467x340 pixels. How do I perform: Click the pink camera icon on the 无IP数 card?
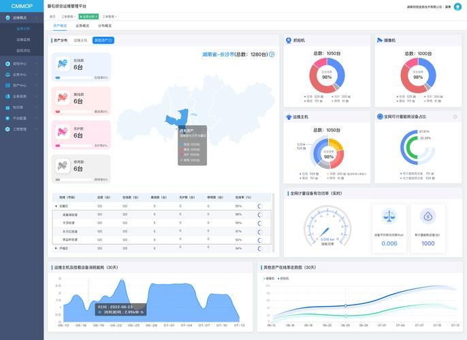point(63,132)
